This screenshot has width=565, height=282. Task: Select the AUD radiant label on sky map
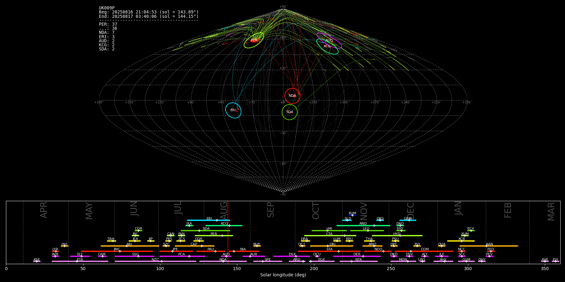coord(329,41)
